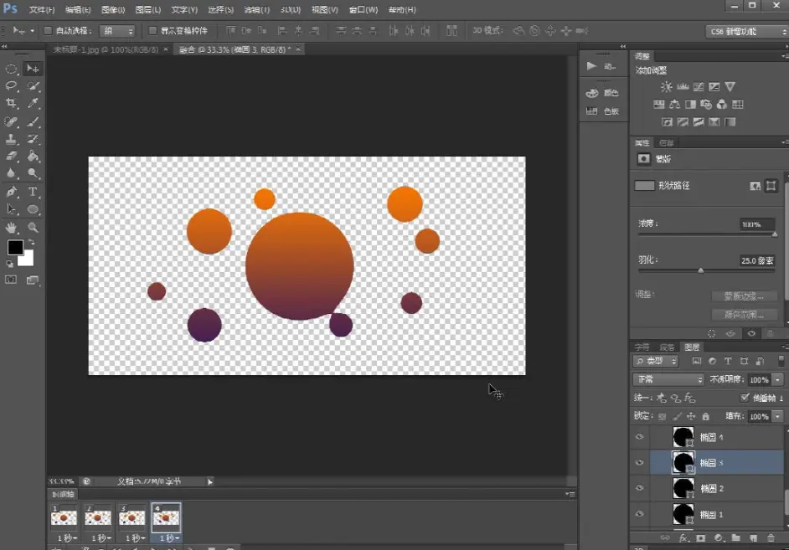Viewport: 789px width, 550px height.
Task: Click the 羽化 feather slider handle
Action: [701, 270]
